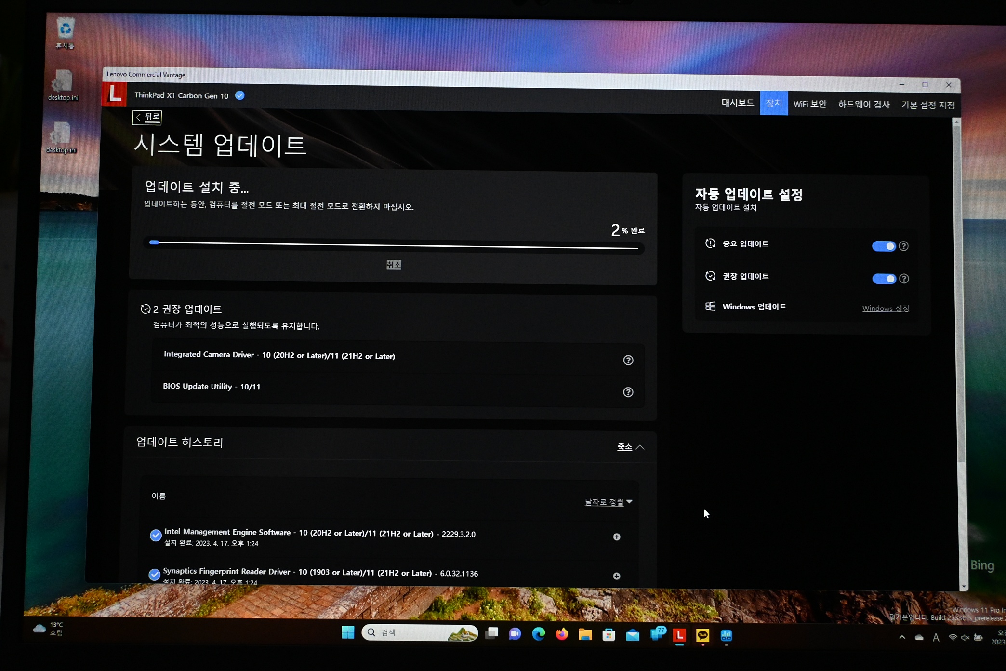Show info for Integrated Camera Driver update
Screen dimensions: 1006x671
pos(628,360)
